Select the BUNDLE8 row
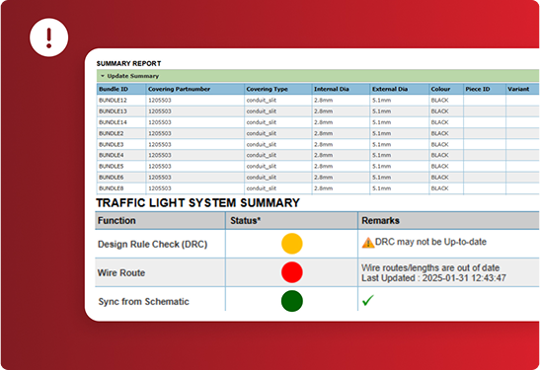The image size is (540, 370). 318,188
